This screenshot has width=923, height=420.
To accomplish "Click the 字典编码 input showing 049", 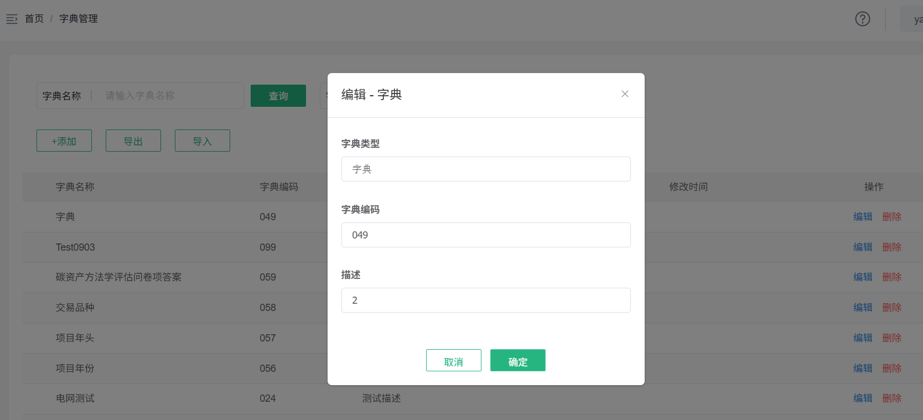I will coord(486,235).
